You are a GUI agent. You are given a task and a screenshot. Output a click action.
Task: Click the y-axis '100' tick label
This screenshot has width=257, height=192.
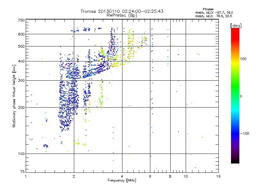21,154
